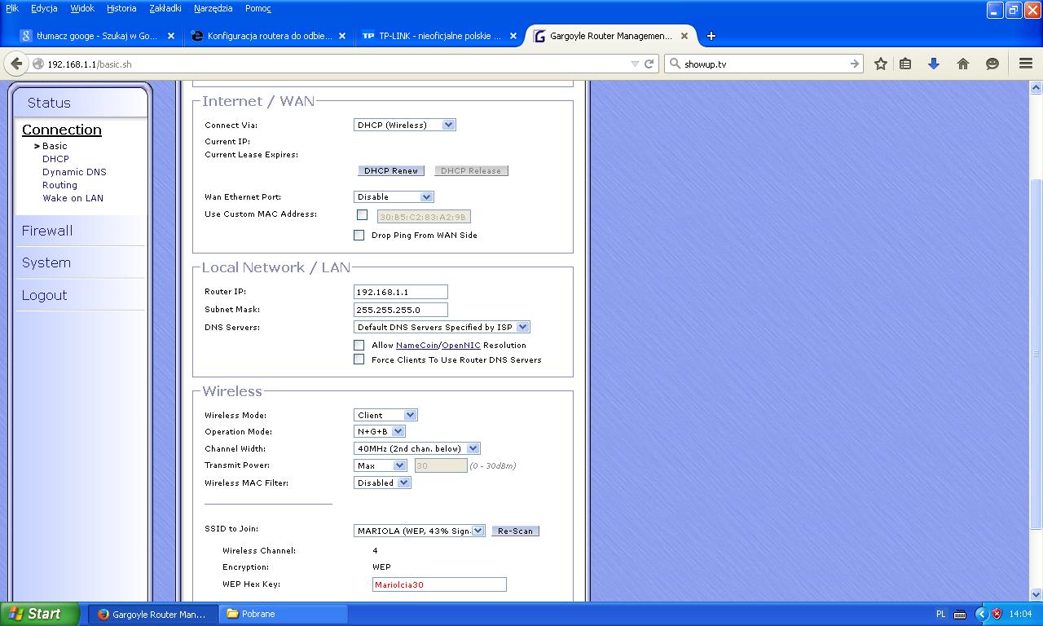The image size is (1043, 626).
Task: Enable Use Custom MAC Address checkbox
Action: click(x=362, y=214)
